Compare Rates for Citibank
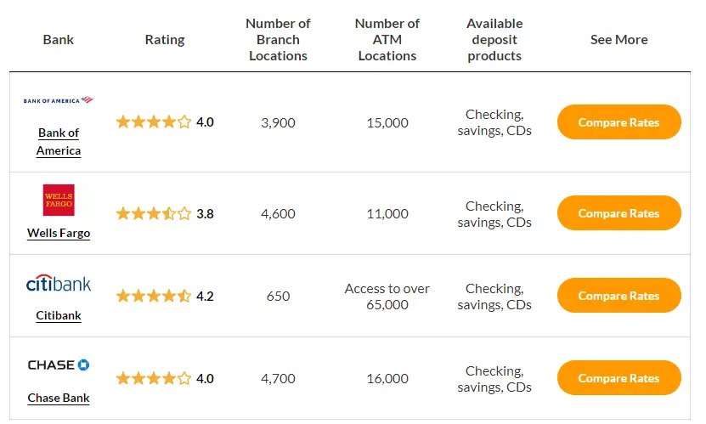Viewport: 706px width, 424px height. pyautogui.click(x=619, y=295)
